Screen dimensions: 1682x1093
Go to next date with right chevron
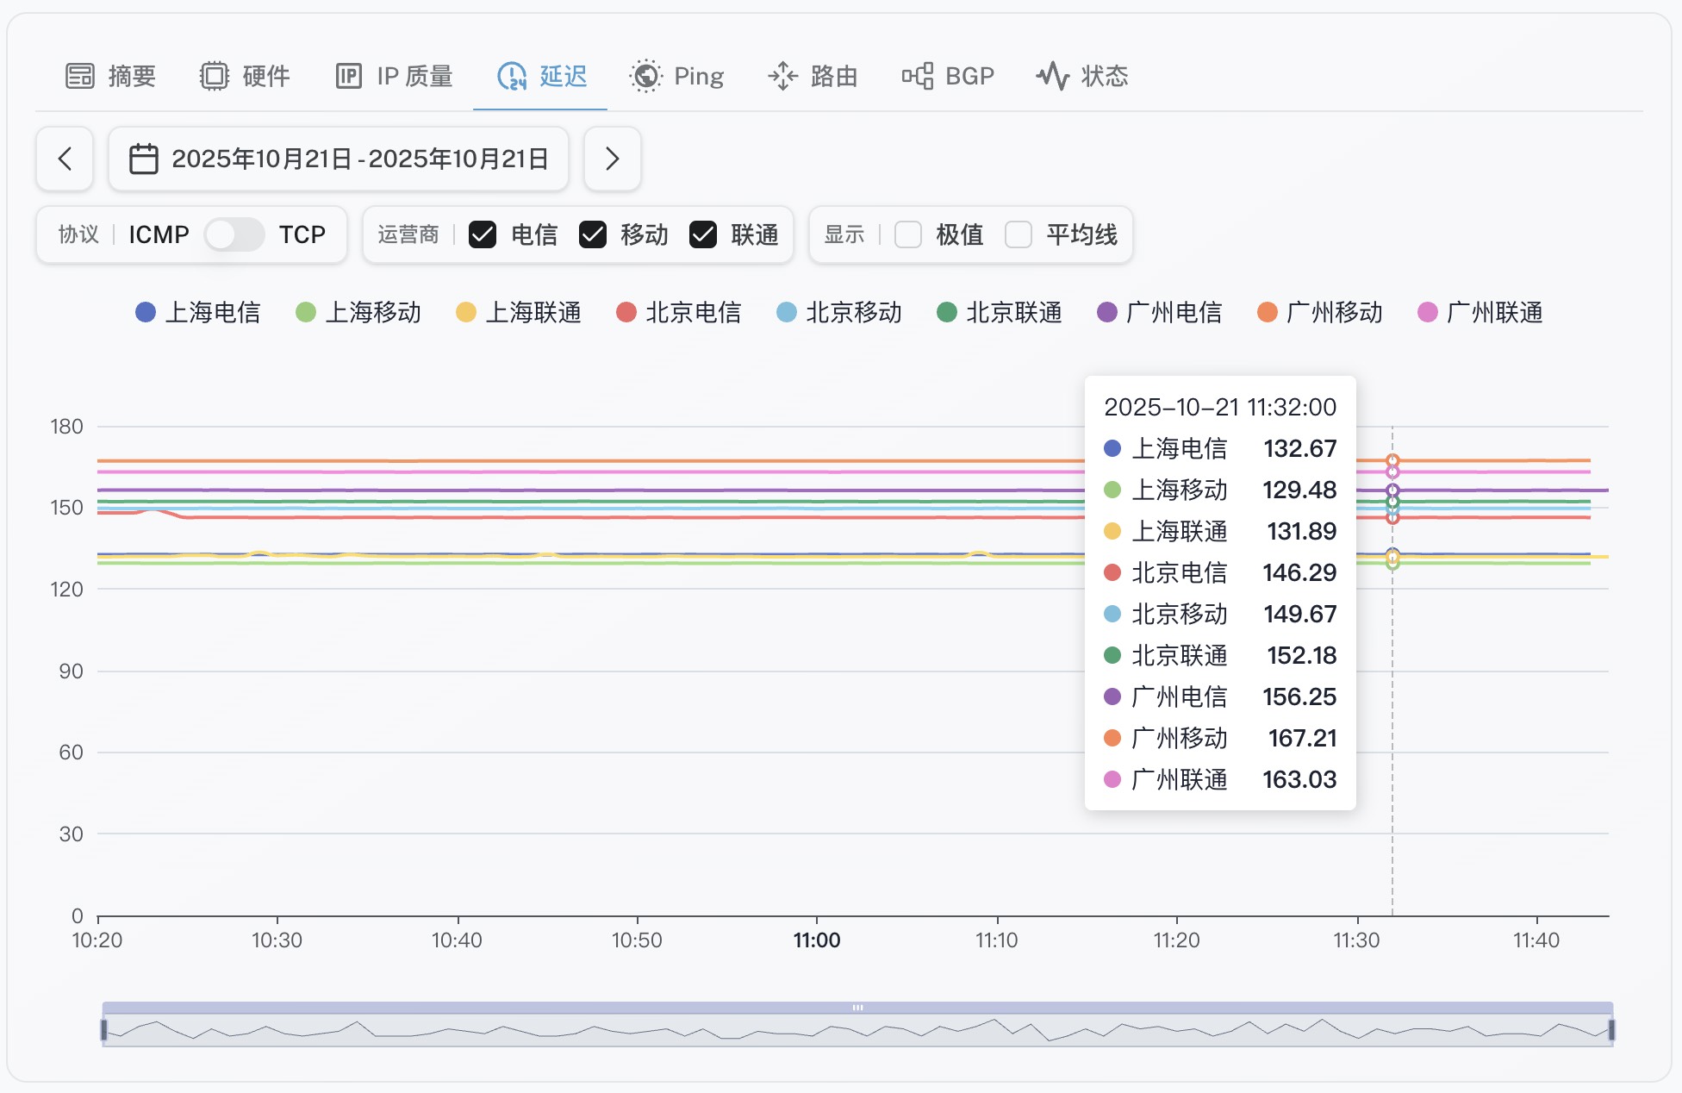click(612, 159)
